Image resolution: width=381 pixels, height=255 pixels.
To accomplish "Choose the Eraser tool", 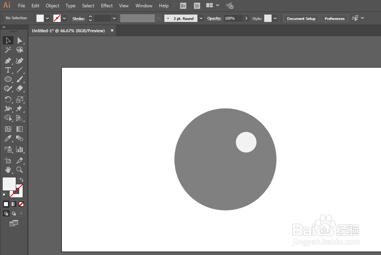I will click(x=20, y=88).
